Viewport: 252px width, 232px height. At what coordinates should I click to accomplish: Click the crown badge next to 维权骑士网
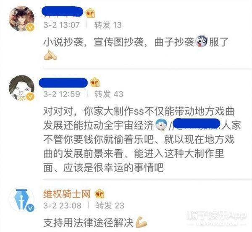pos(100,194)
